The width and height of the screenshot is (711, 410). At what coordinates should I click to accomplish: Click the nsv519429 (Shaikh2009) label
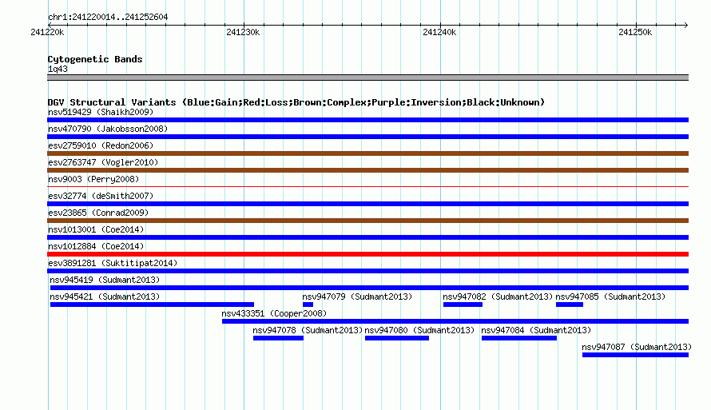click(101, 112)
